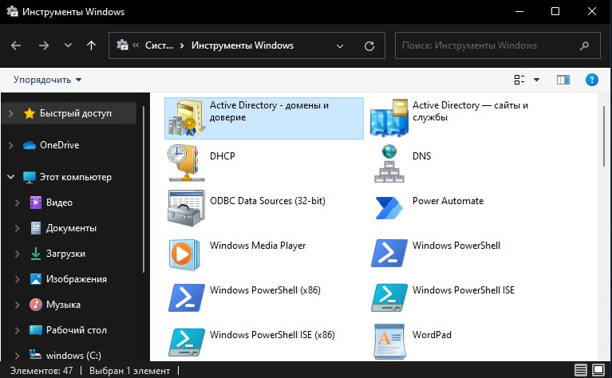Refresh the current folder view

click(x=369, y=46)
